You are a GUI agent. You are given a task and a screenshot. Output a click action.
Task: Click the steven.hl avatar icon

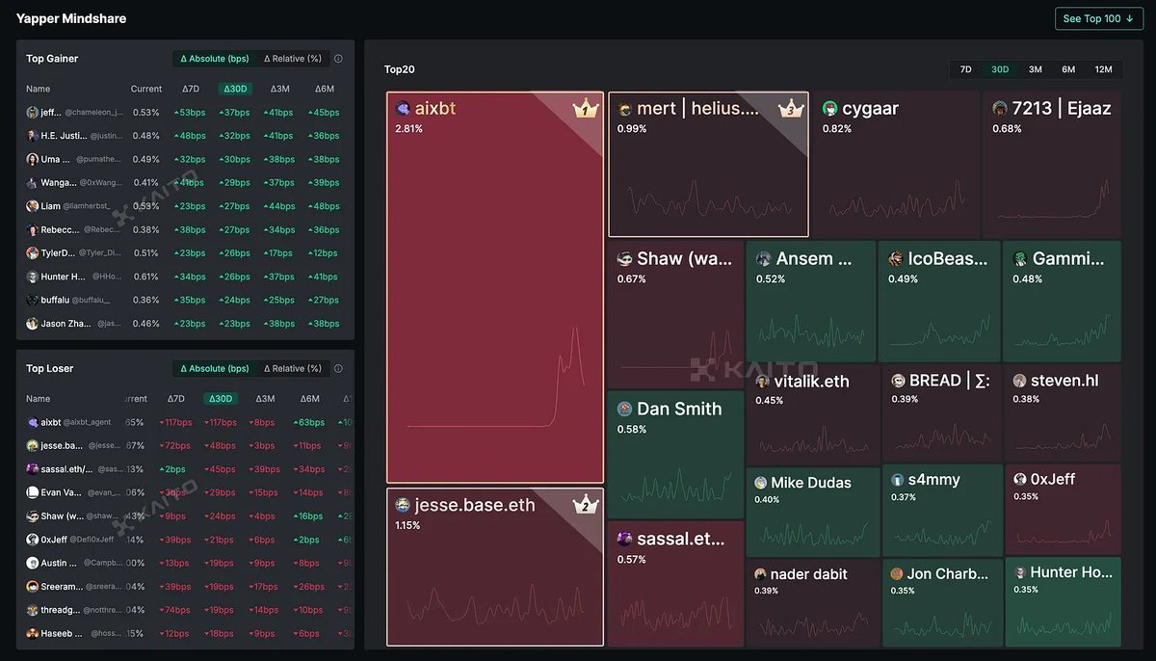pos(1019,382)
